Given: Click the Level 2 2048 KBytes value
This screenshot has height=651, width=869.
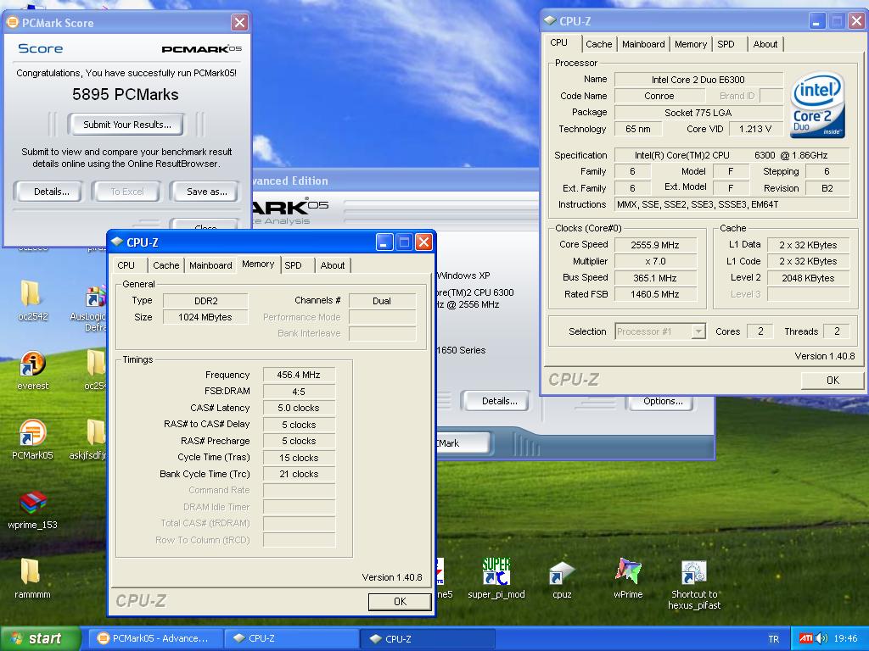Looking at the screenshot, I should pos(808,278).
